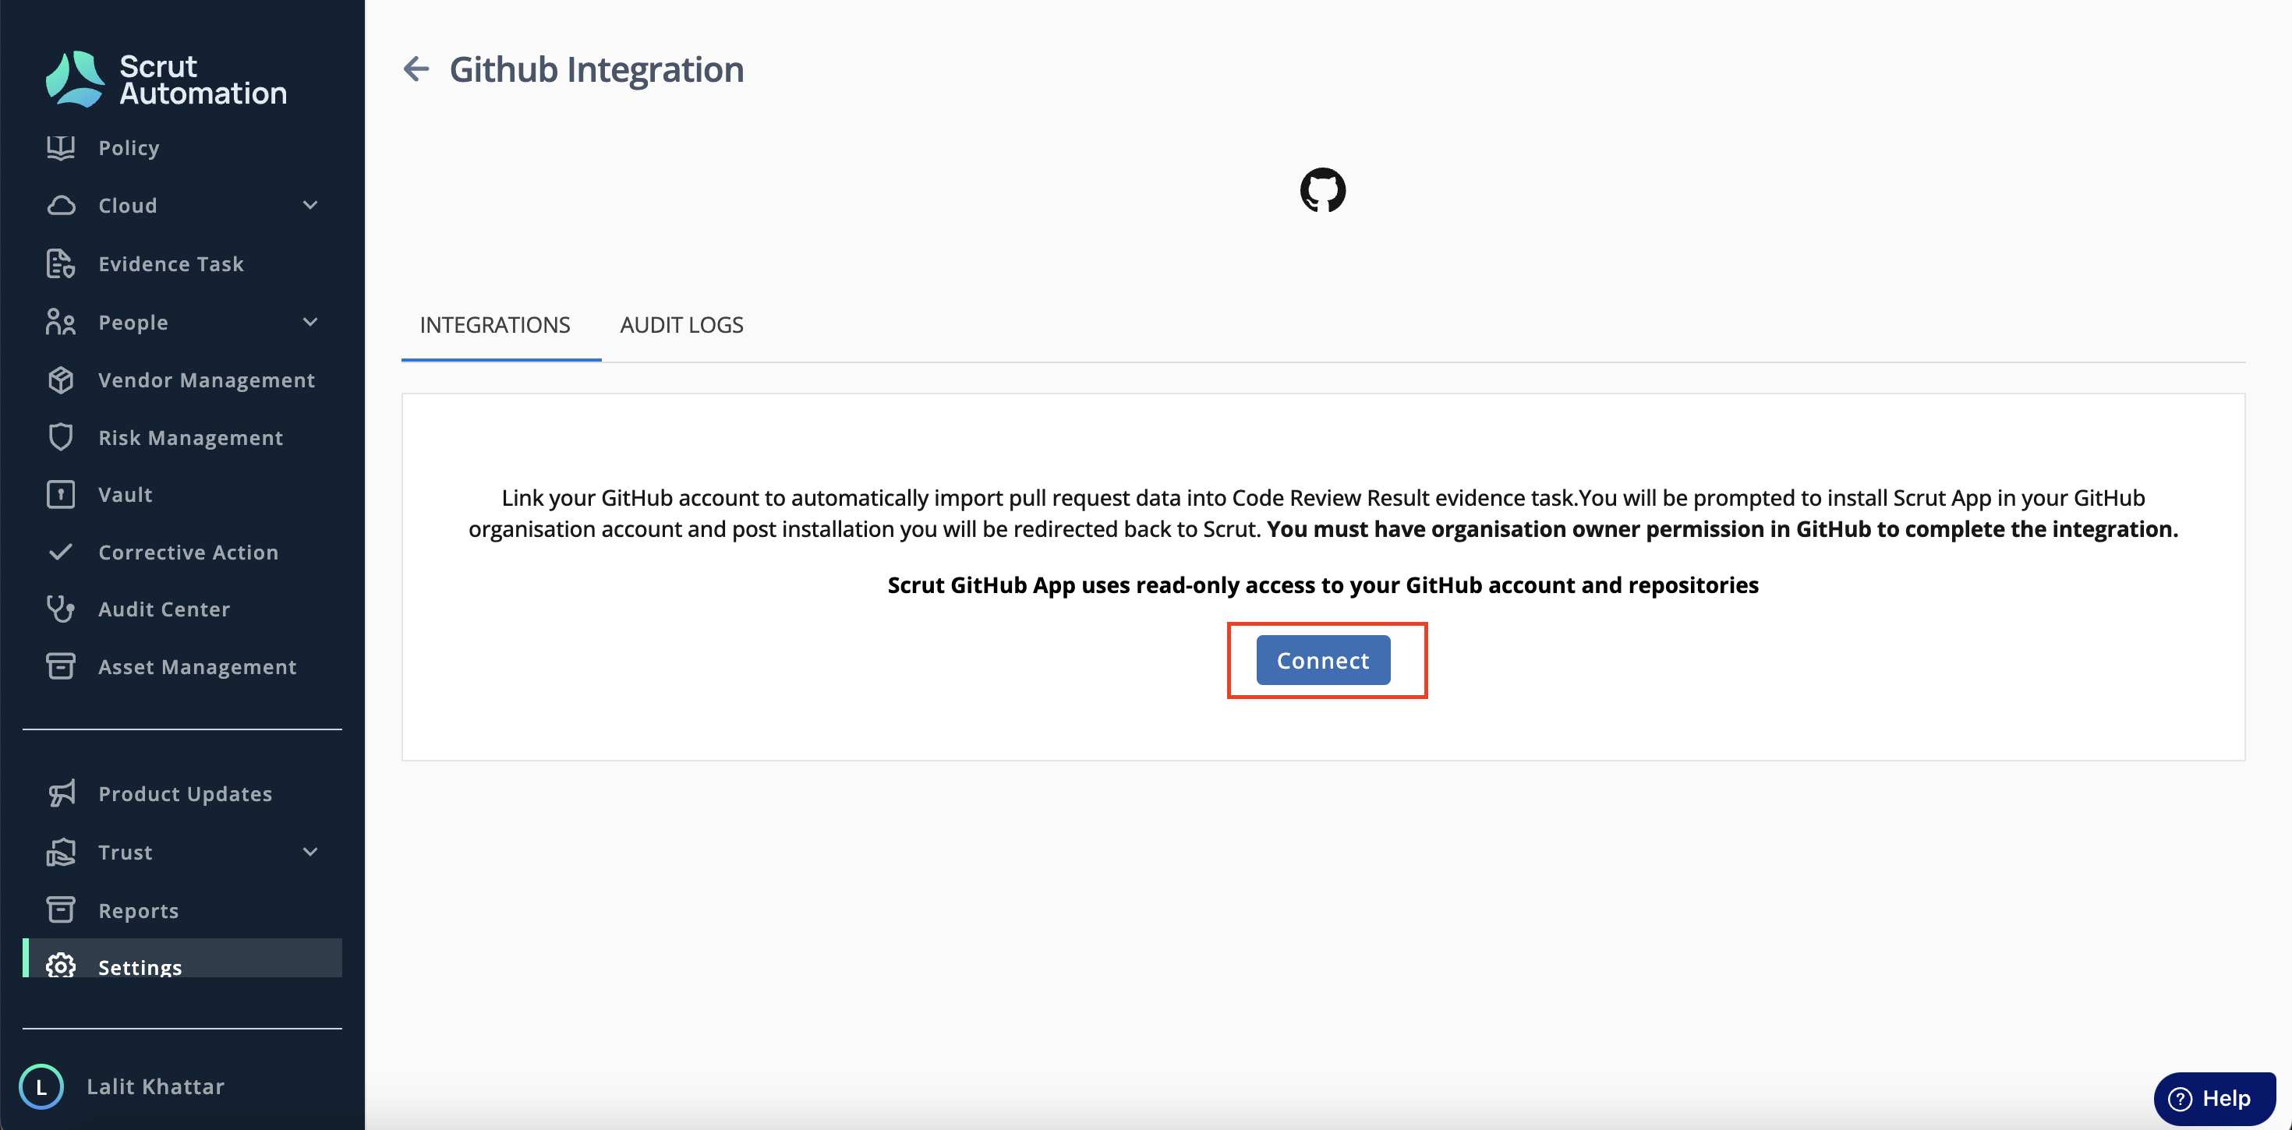Viewport: 2292px width, 1130px height.
Task: Click the People icon in sidebar
Action: [x=61, y=322]
